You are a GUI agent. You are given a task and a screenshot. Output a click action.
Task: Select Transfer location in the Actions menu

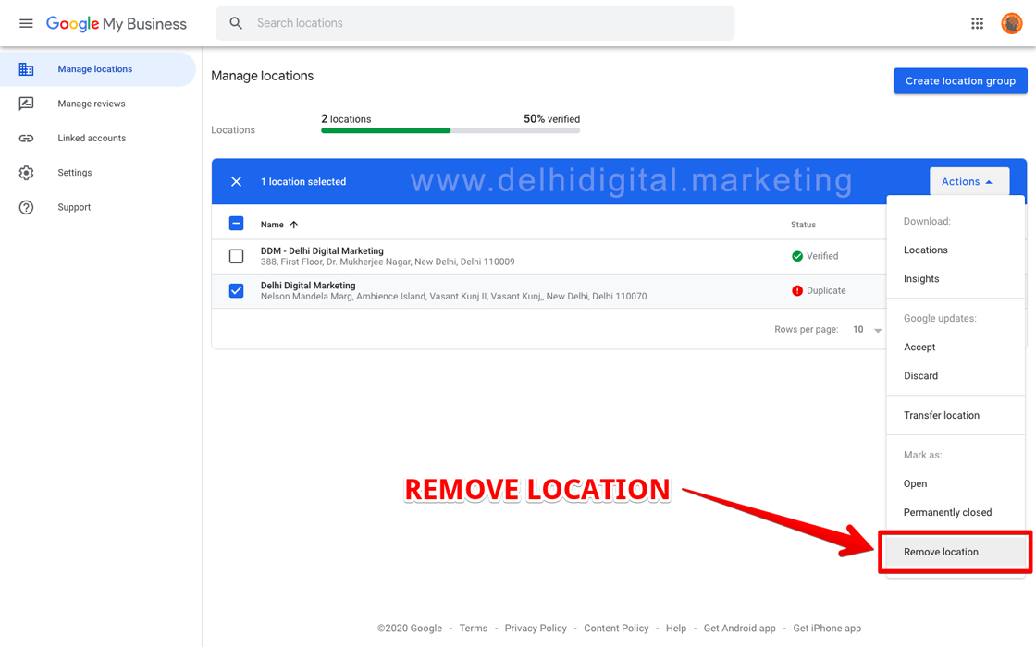pos(942,415)
